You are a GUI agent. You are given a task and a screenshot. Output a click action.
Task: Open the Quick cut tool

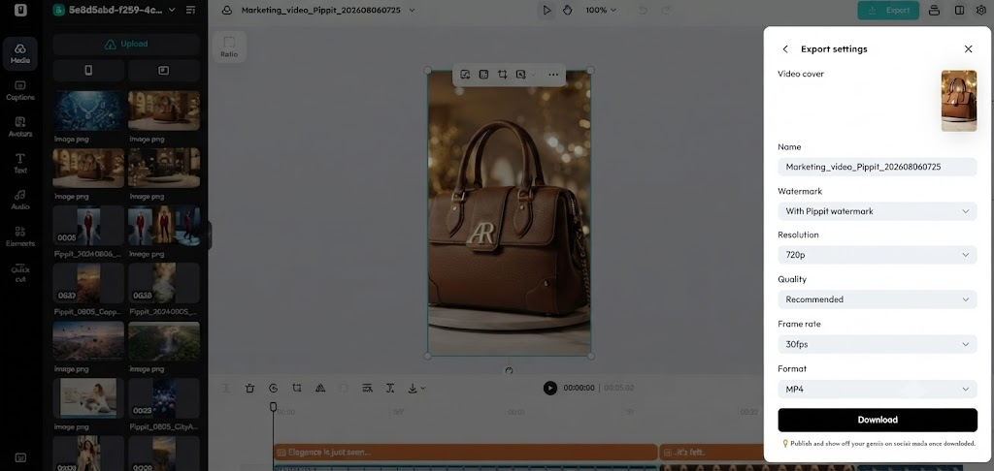tap(20, 273)
